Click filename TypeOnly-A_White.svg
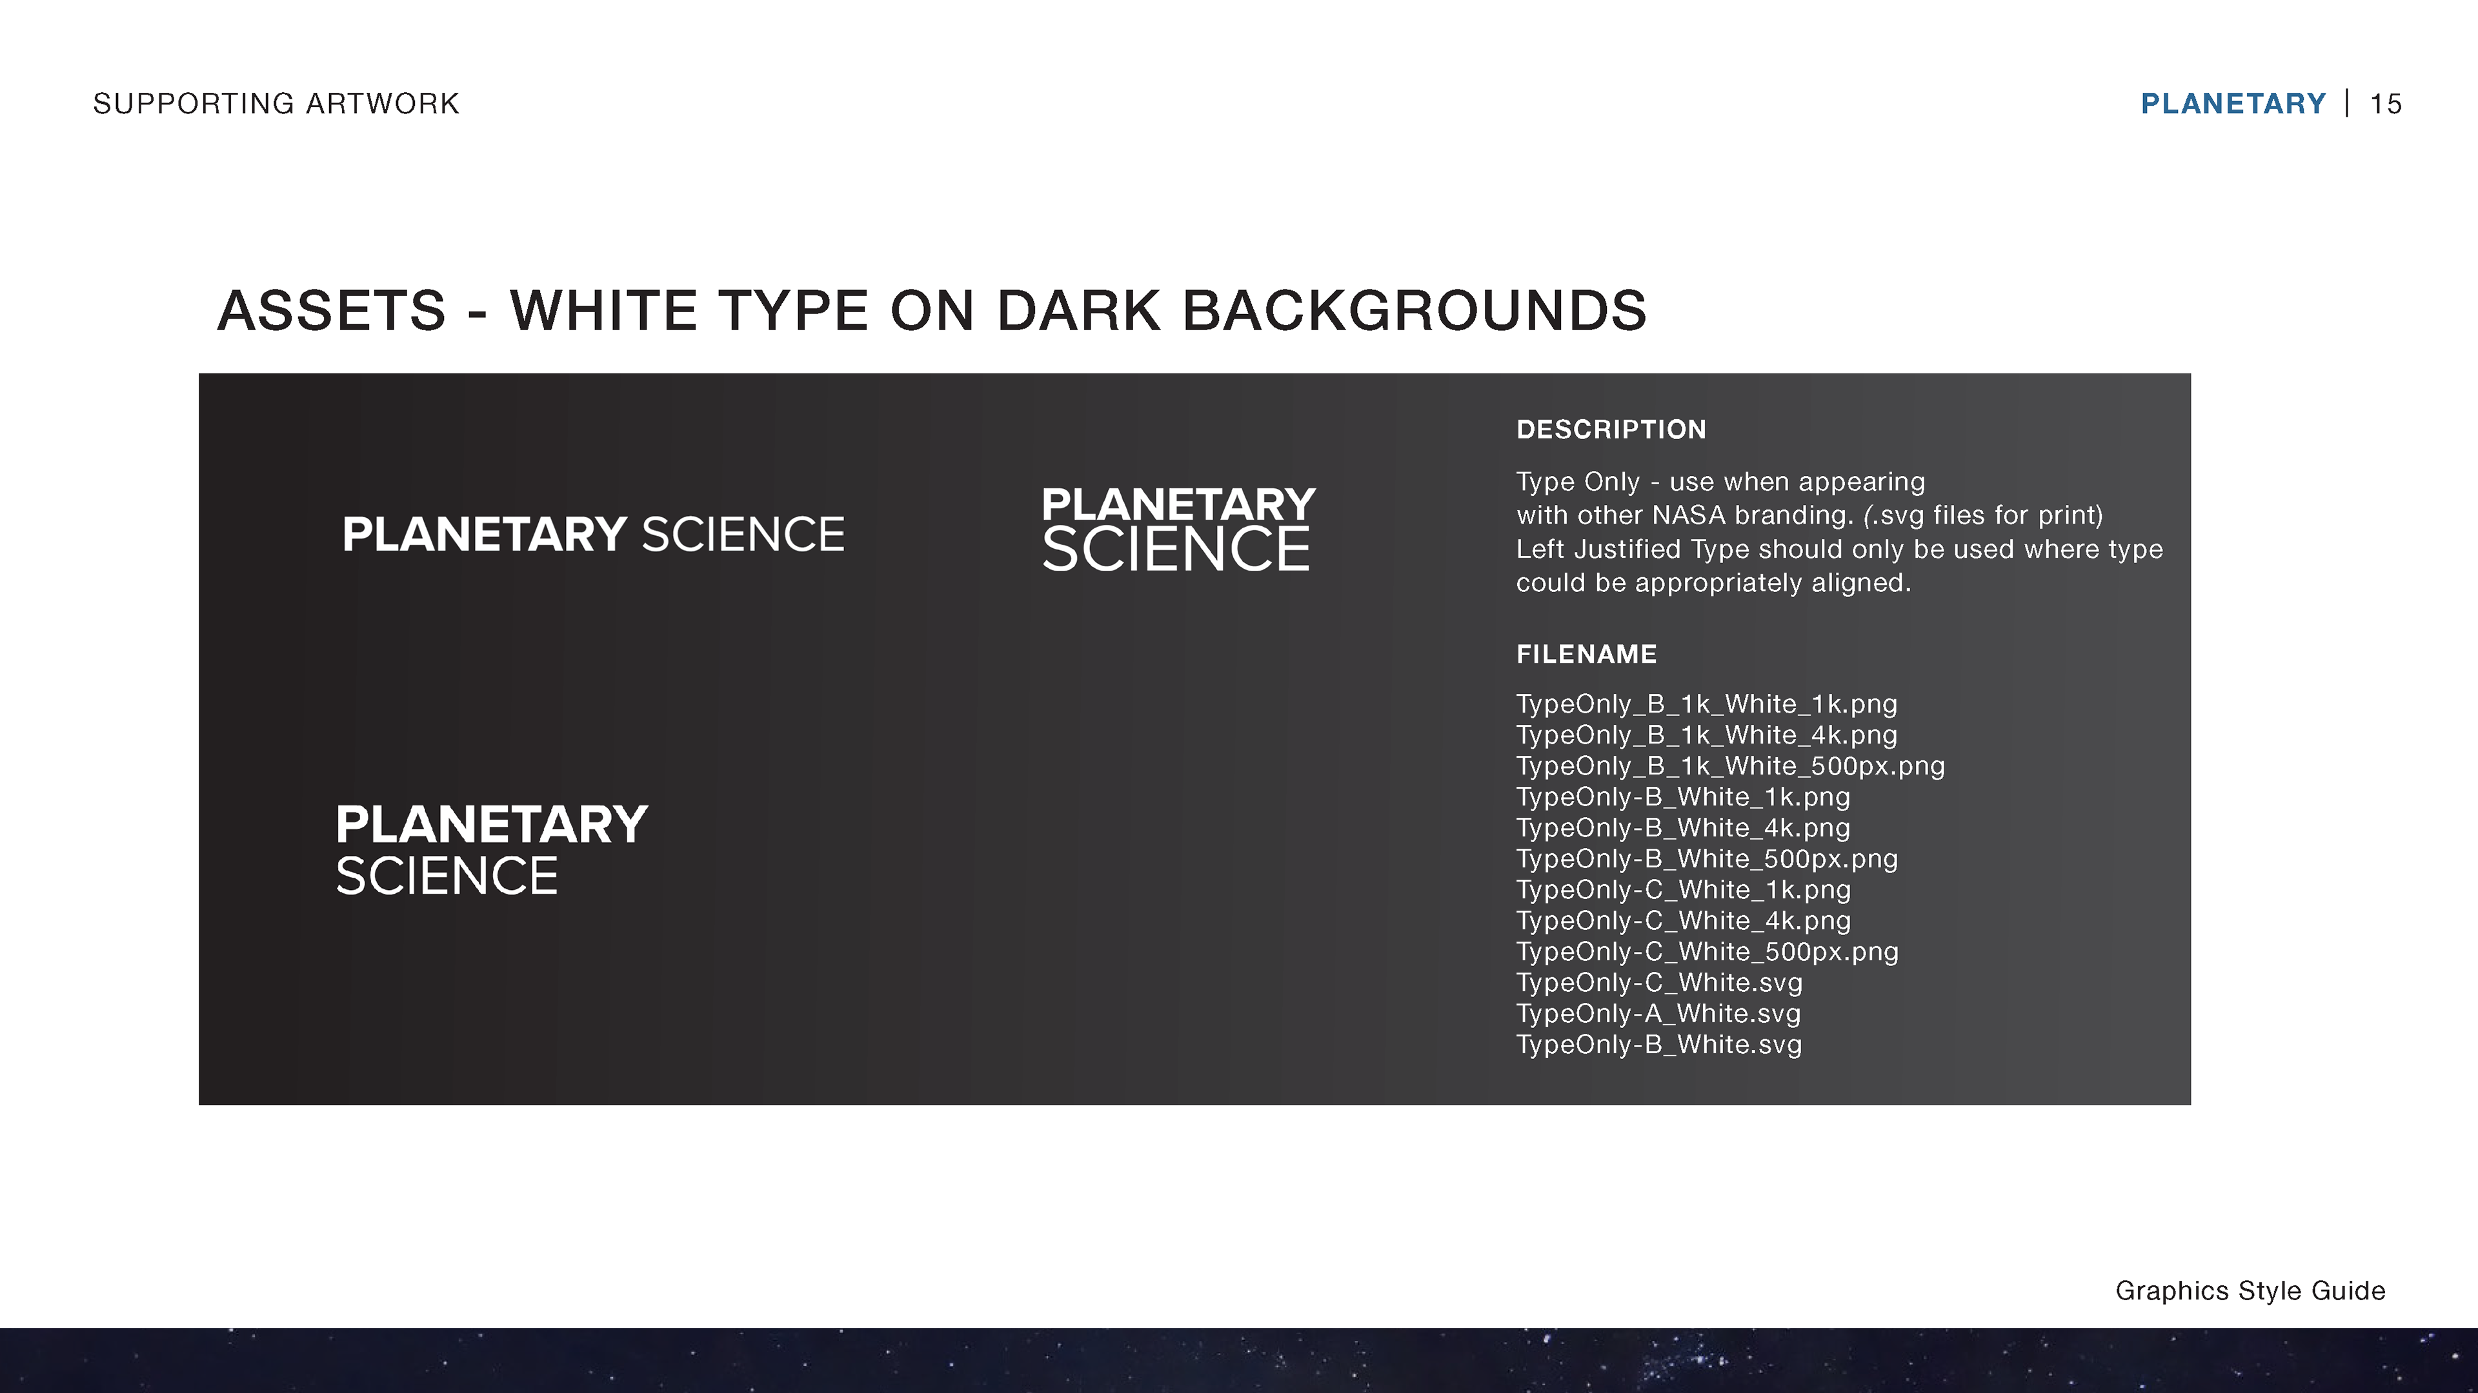The width and height of the screenshot is (2478, 1393). click(1658, 1013)
